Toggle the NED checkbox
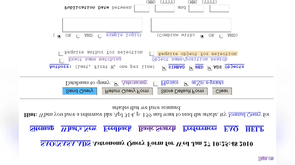 (x=191, y=68)
